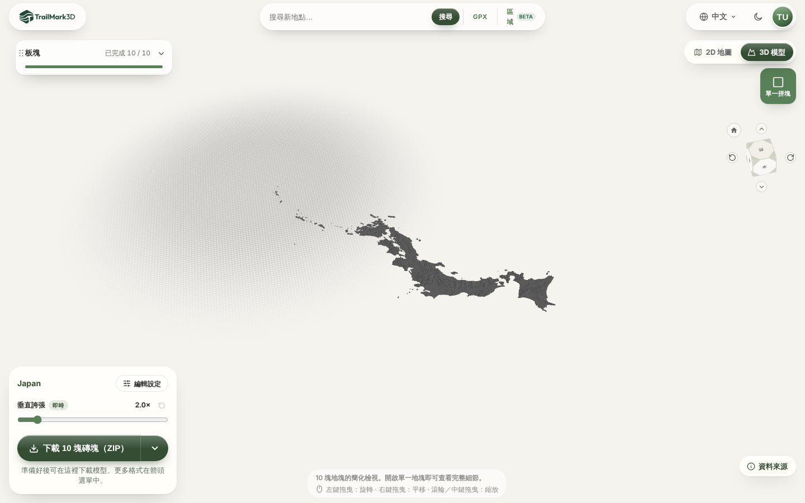The height and width of the screenshot is (503, 805).
Task: Tilt view down with the down chevron
Action: point(761,187)
